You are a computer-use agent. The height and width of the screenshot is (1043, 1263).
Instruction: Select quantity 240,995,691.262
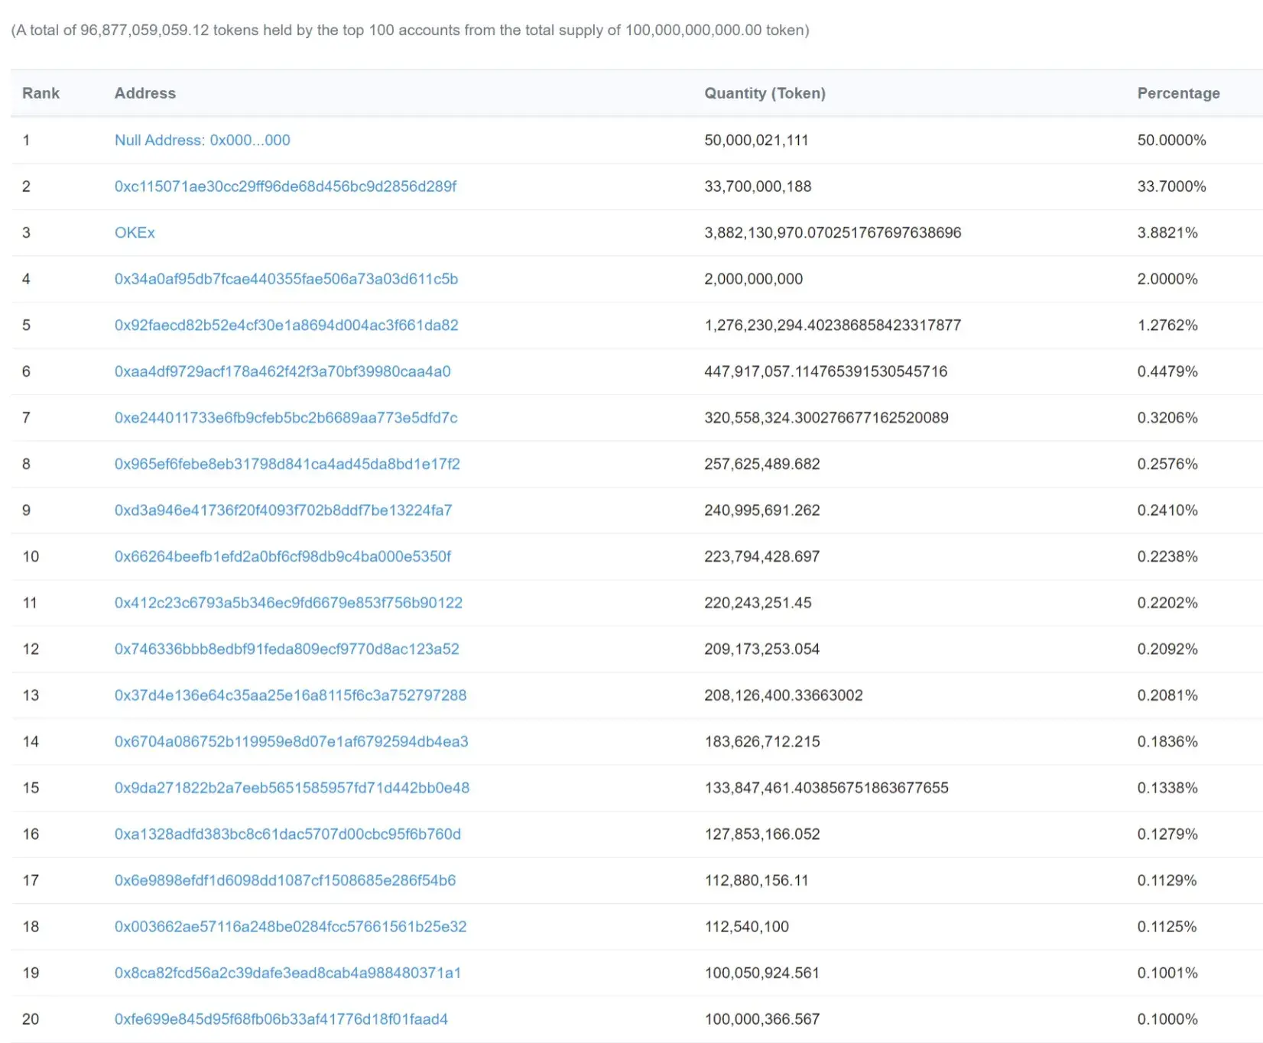point(761,510)
